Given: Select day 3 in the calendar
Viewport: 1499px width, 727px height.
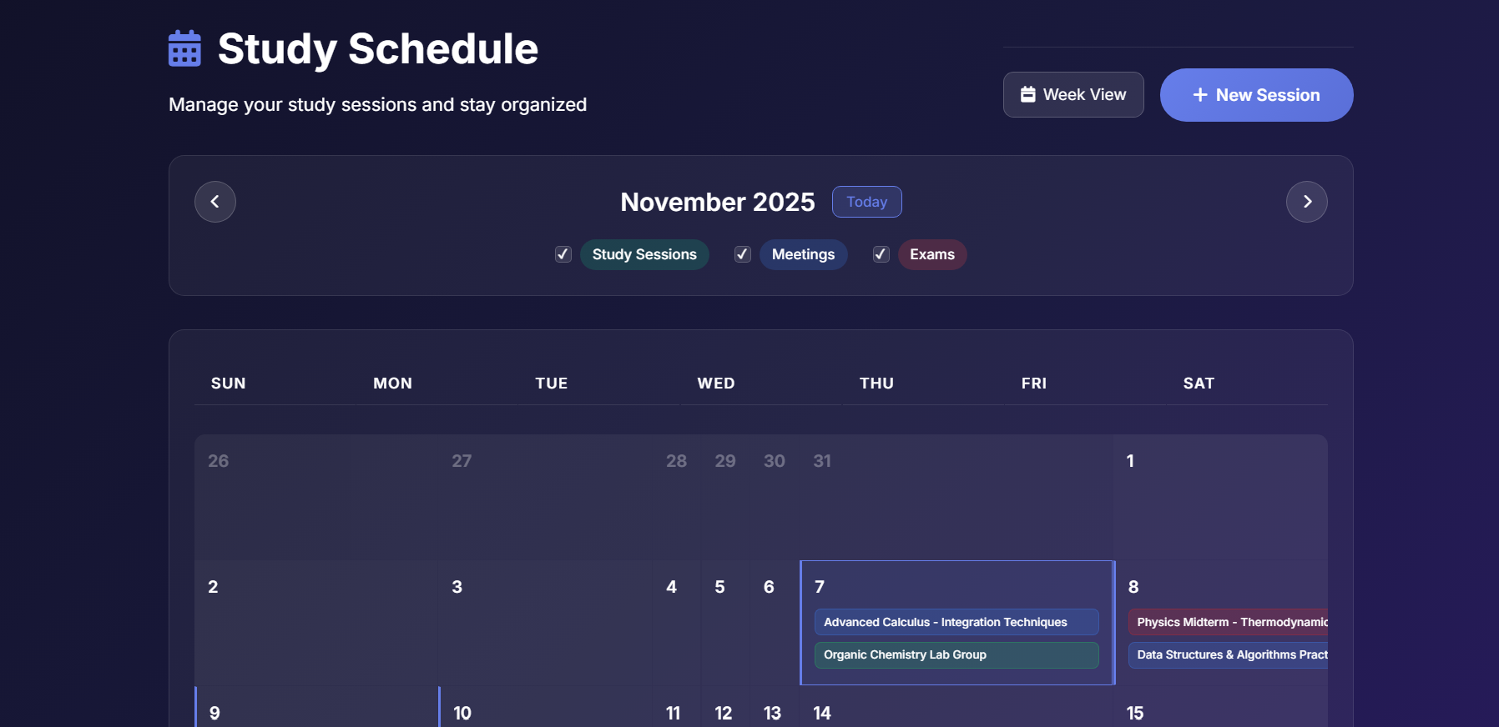Looking at the screenshot, I should [544, 622].
